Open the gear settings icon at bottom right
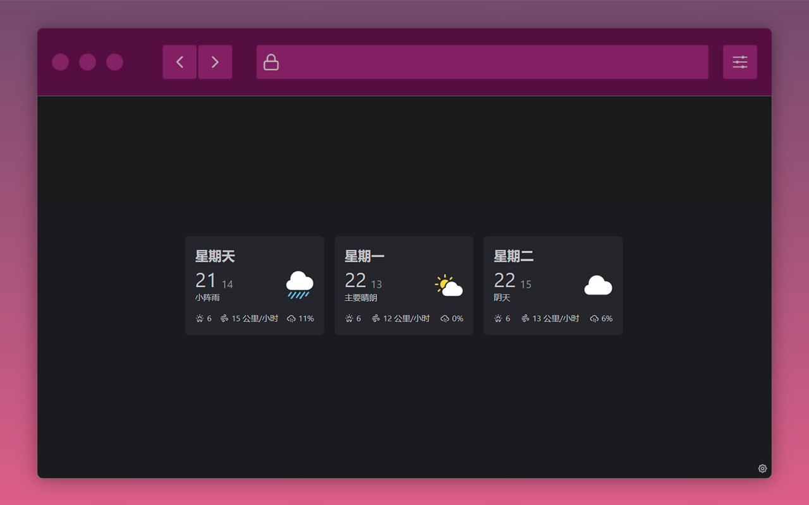 (x=762, y=468)
